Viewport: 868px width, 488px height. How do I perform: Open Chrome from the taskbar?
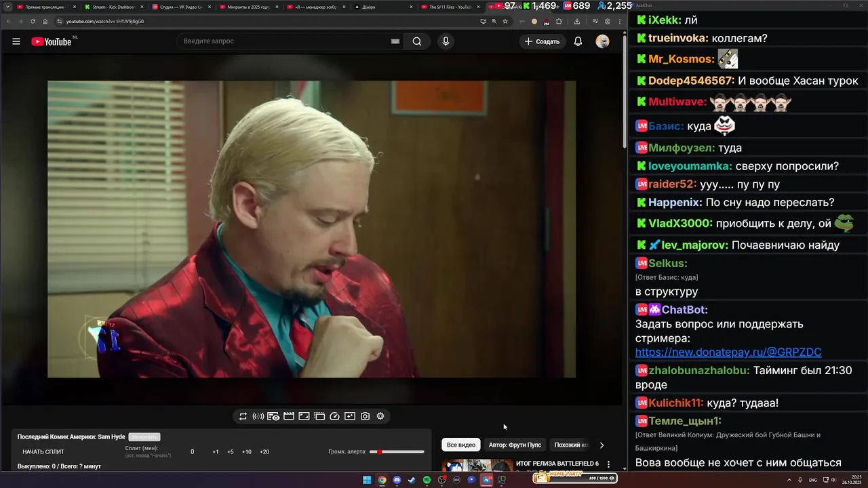click(382, 480)
